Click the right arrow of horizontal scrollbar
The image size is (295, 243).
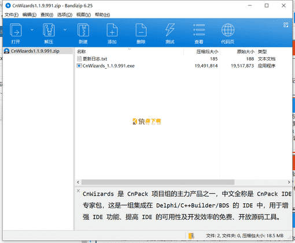(289, 182)
